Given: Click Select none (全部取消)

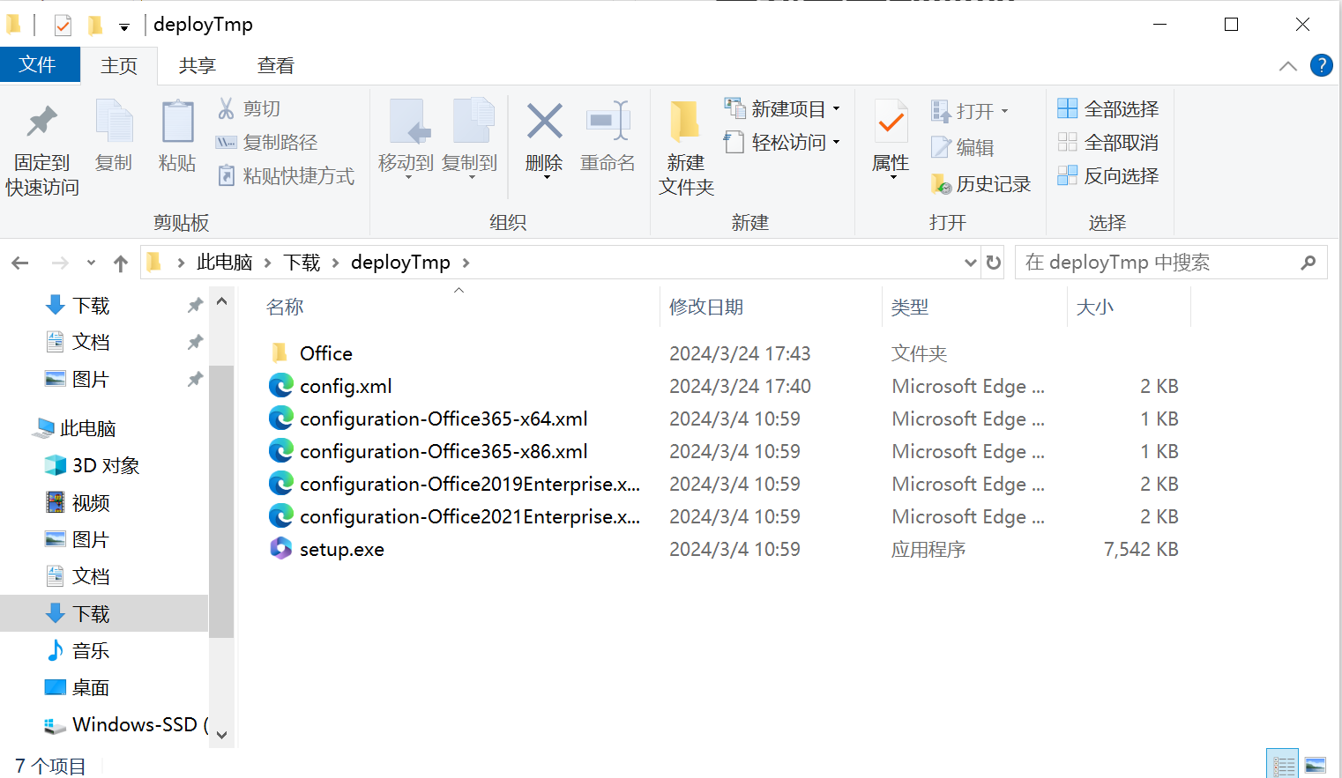Looking at the screenshot, I should (1107, 142).
